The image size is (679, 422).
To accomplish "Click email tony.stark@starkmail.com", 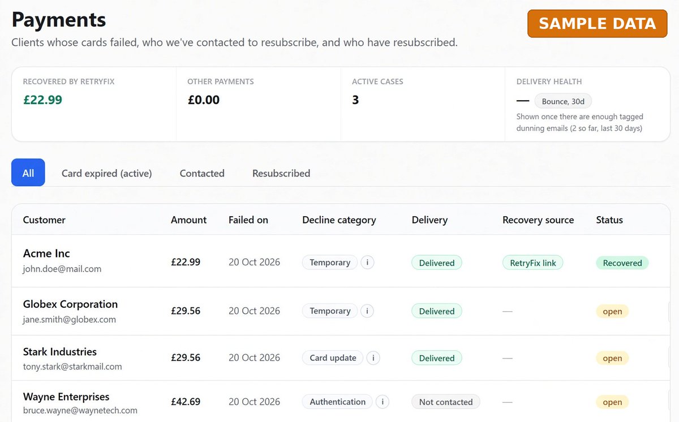I will point(72,367).
